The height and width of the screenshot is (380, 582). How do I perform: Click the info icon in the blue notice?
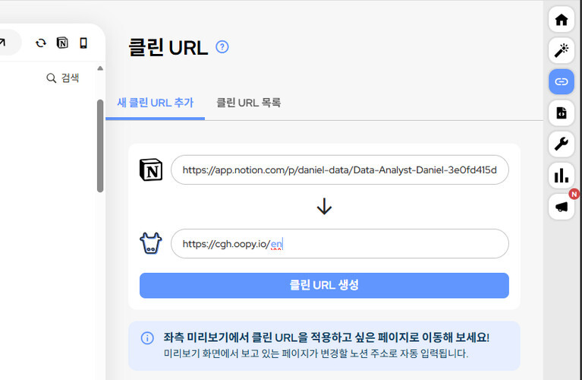click(x=147, y=338)
